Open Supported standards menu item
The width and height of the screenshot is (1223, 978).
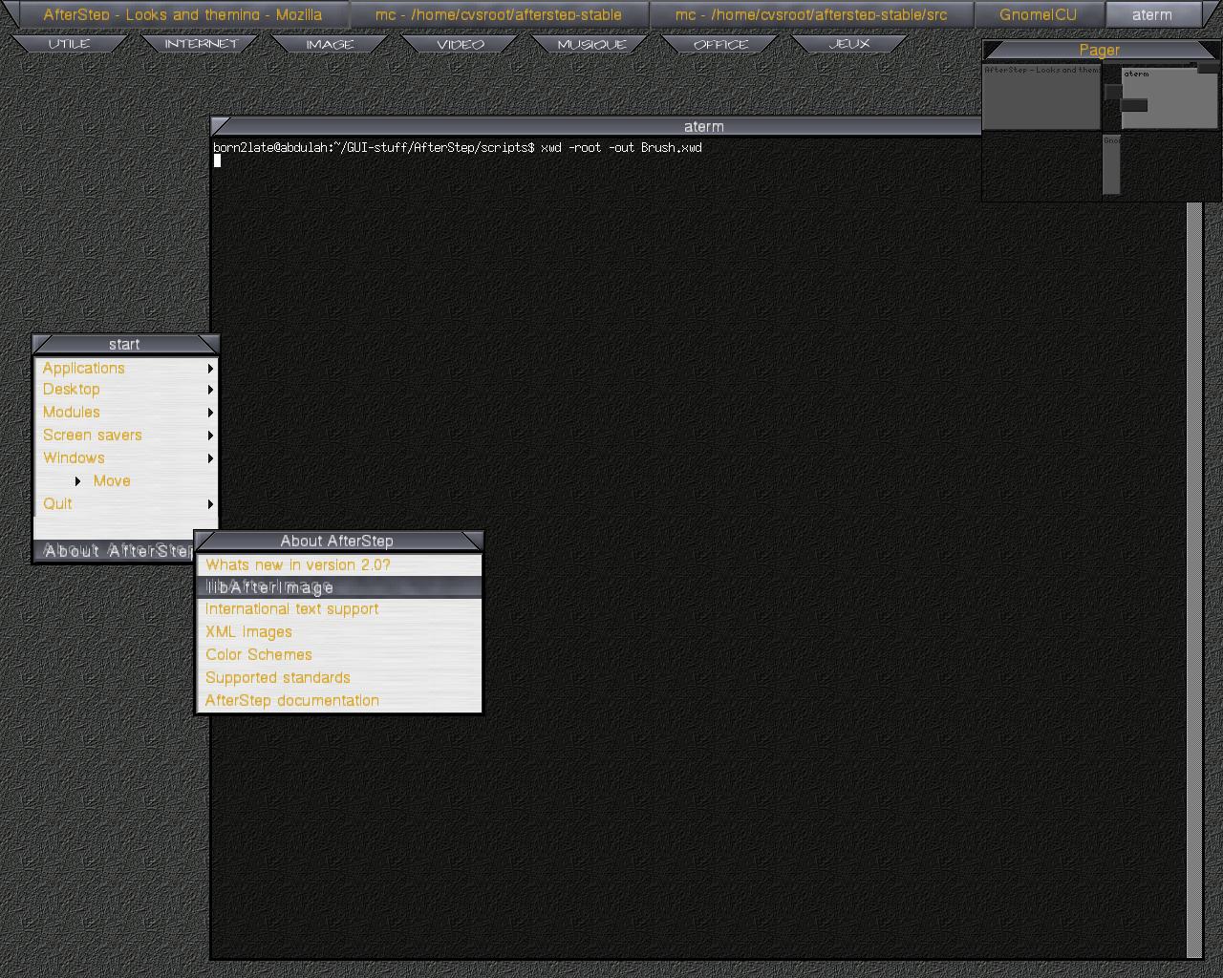[339, 678]
